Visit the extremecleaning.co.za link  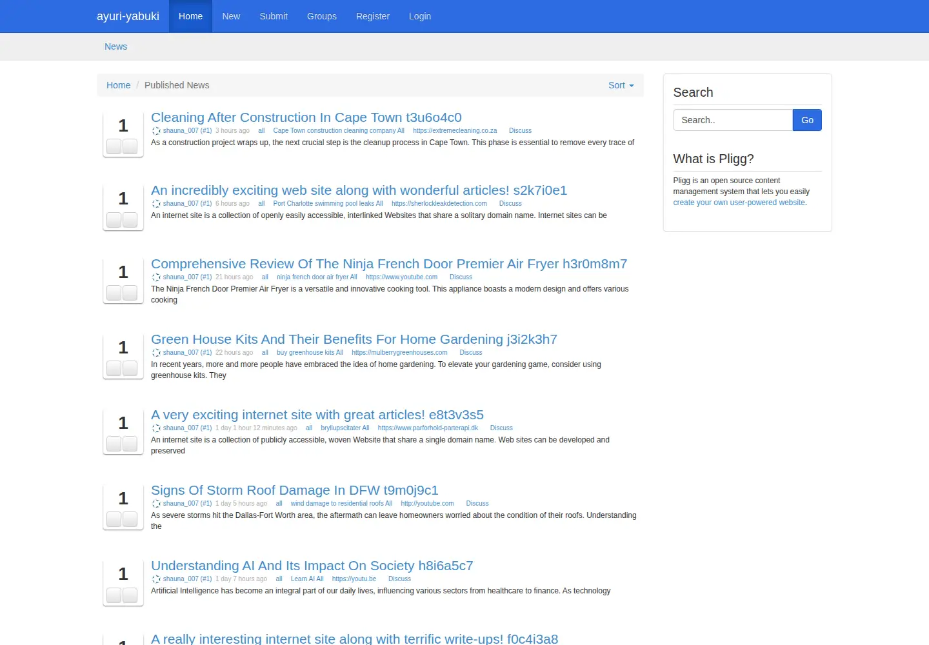pyautogui.click(x=455, y=131)
